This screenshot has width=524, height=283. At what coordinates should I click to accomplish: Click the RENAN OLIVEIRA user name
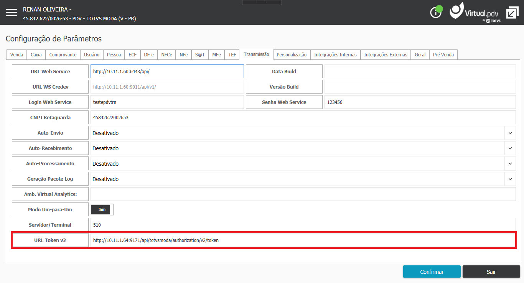coord(47,9)
